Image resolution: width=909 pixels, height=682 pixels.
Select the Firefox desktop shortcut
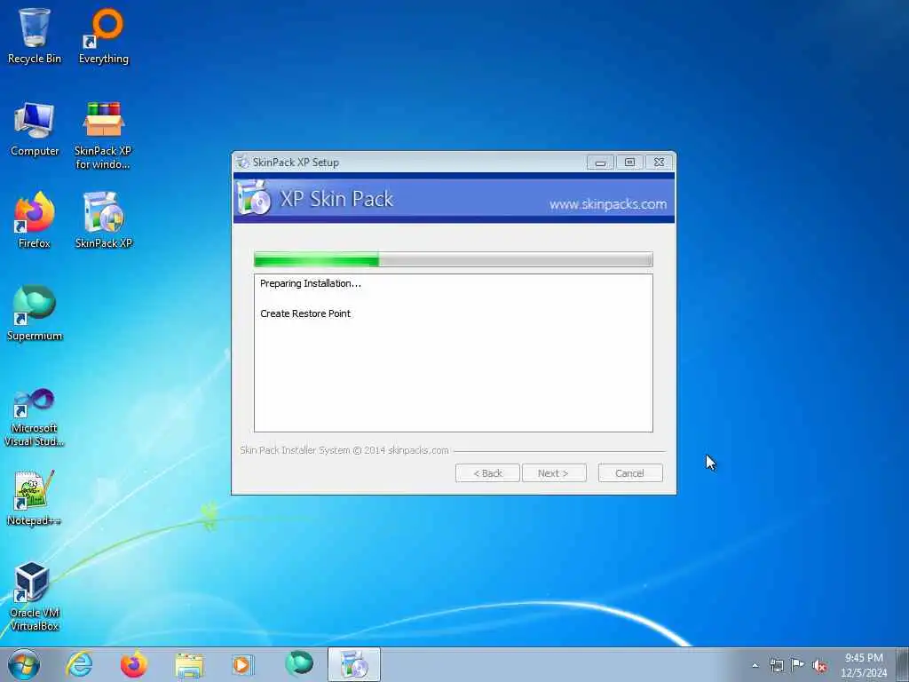[x=35, y=220]
